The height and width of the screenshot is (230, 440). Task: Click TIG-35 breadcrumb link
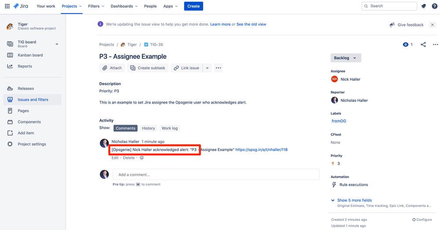tap(156, 44)
